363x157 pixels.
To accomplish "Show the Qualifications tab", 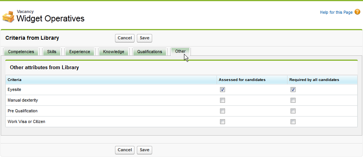I will coord(149,52).
